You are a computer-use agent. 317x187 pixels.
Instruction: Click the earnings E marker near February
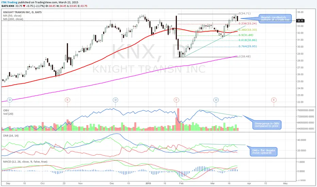[x=176, y=100]
